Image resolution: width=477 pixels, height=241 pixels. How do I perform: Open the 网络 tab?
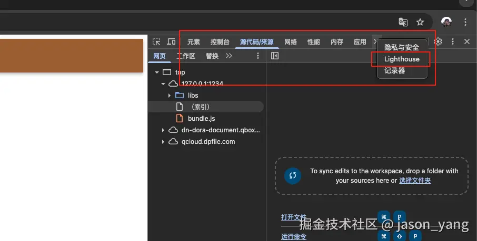[x=291, y=42]
